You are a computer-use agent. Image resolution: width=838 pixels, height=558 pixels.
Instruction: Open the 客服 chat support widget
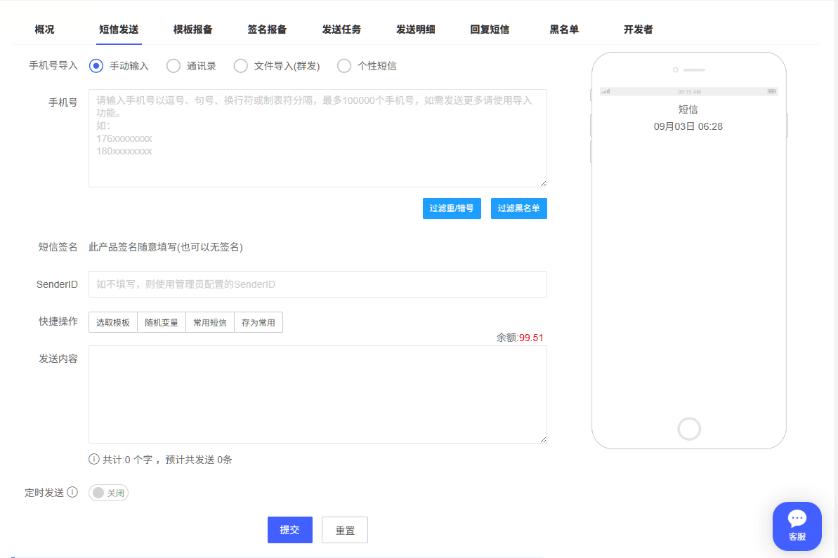(x=797, y=526)
